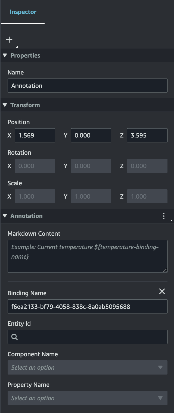This screenshot has width=174, height=413.
Task: Remove the binding with the X icon
Action: point(162,291)
